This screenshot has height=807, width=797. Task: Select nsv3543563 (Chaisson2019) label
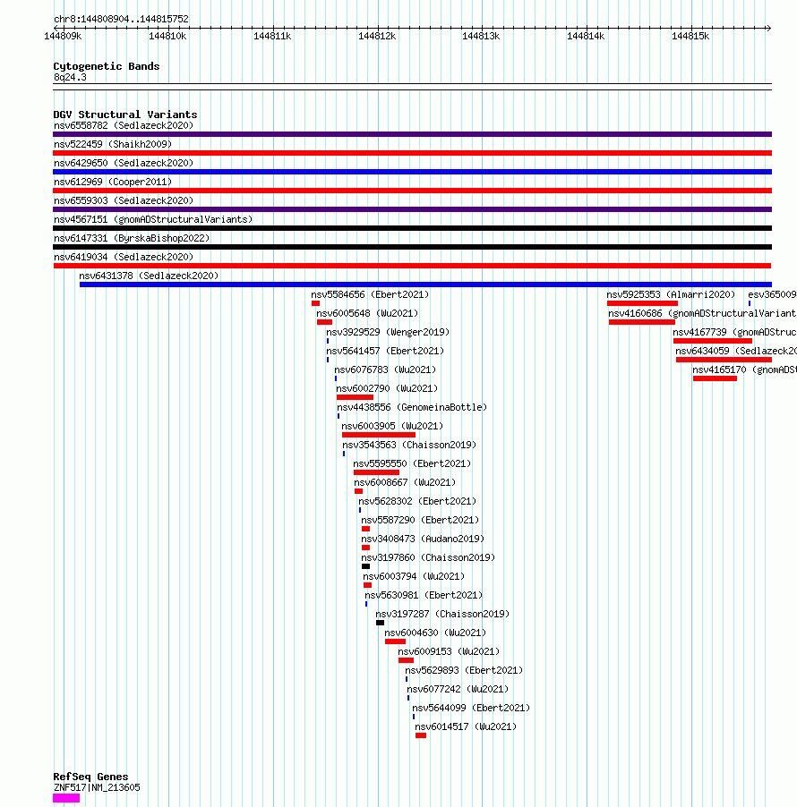409,445
